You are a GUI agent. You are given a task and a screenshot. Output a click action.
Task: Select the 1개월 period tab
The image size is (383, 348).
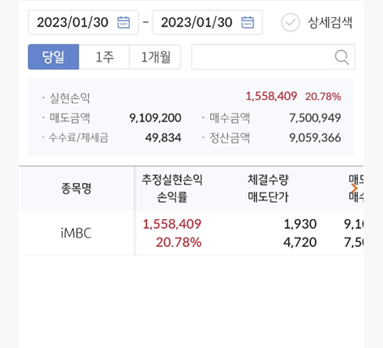(155, 57)
